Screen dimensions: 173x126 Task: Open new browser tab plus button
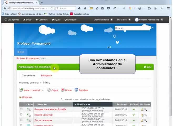42,3
